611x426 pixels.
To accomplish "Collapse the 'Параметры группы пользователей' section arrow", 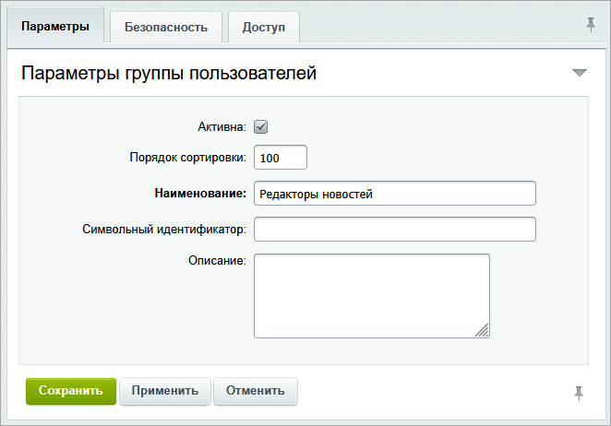I will tap(580, 73).
